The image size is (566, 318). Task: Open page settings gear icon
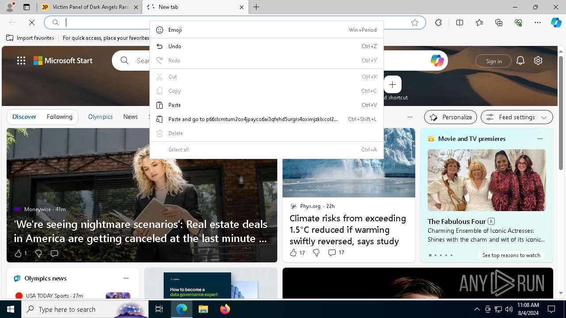(538, 61)
